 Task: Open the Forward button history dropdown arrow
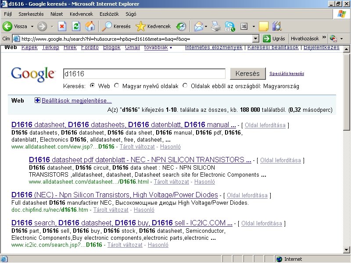coord(52,26)
